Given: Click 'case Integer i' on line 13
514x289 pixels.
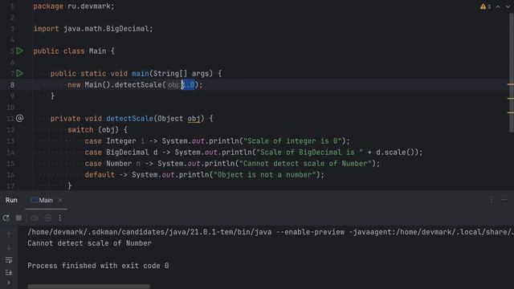Looking at the screenshot, I should pos(115,141).
